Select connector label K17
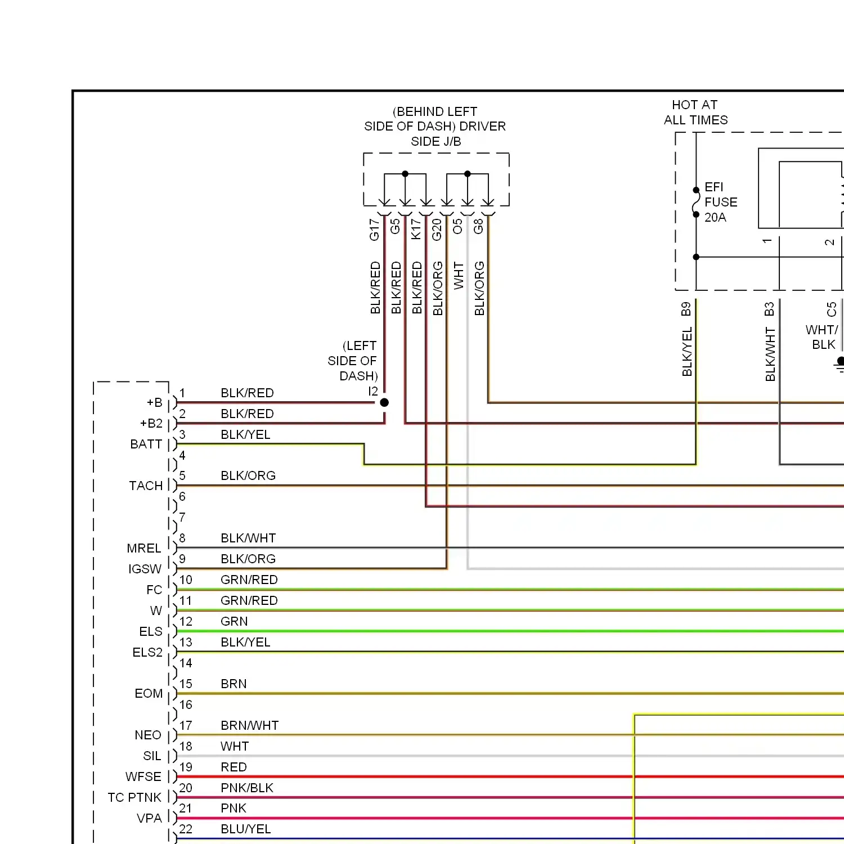The height and width of the screenshot is (844, 844). tap(416, 230)
